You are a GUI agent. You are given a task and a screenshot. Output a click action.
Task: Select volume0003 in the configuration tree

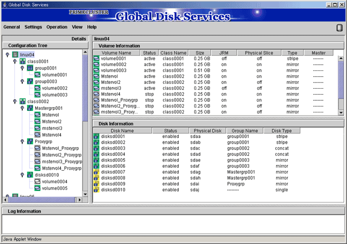click(x=54, y=95)
